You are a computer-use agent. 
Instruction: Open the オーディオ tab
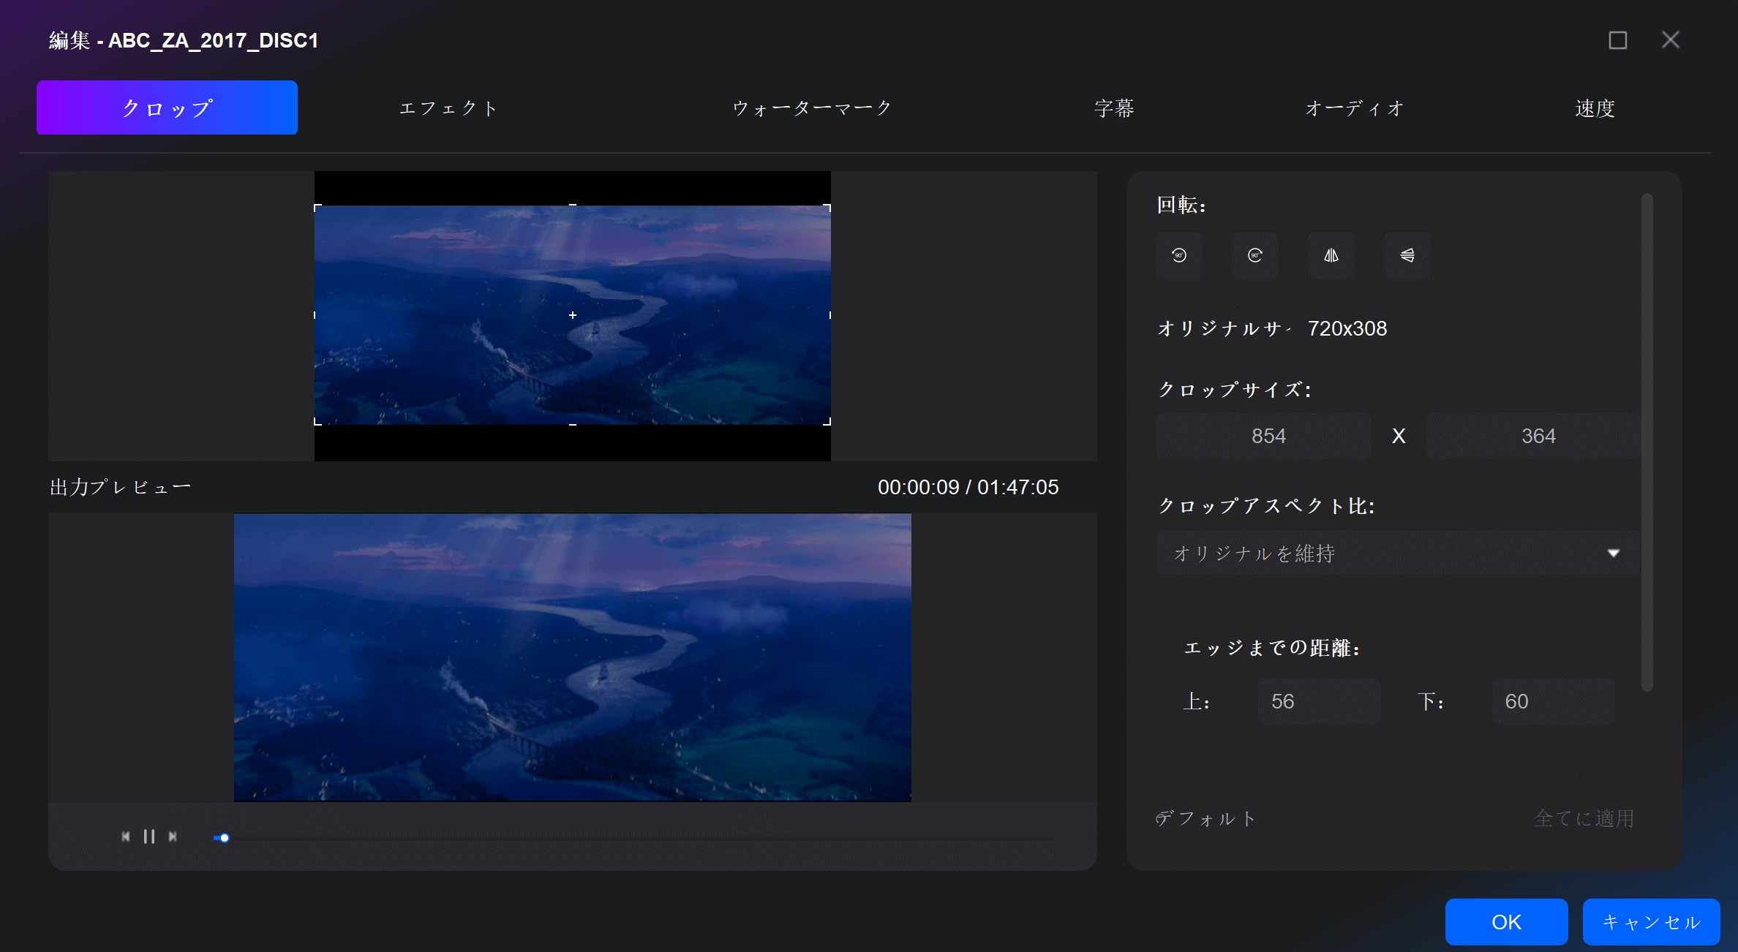tap(1355, 107)
